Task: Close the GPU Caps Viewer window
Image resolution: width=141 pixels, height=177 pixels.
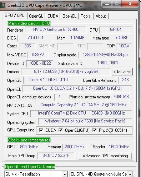Action: [130, 4]
